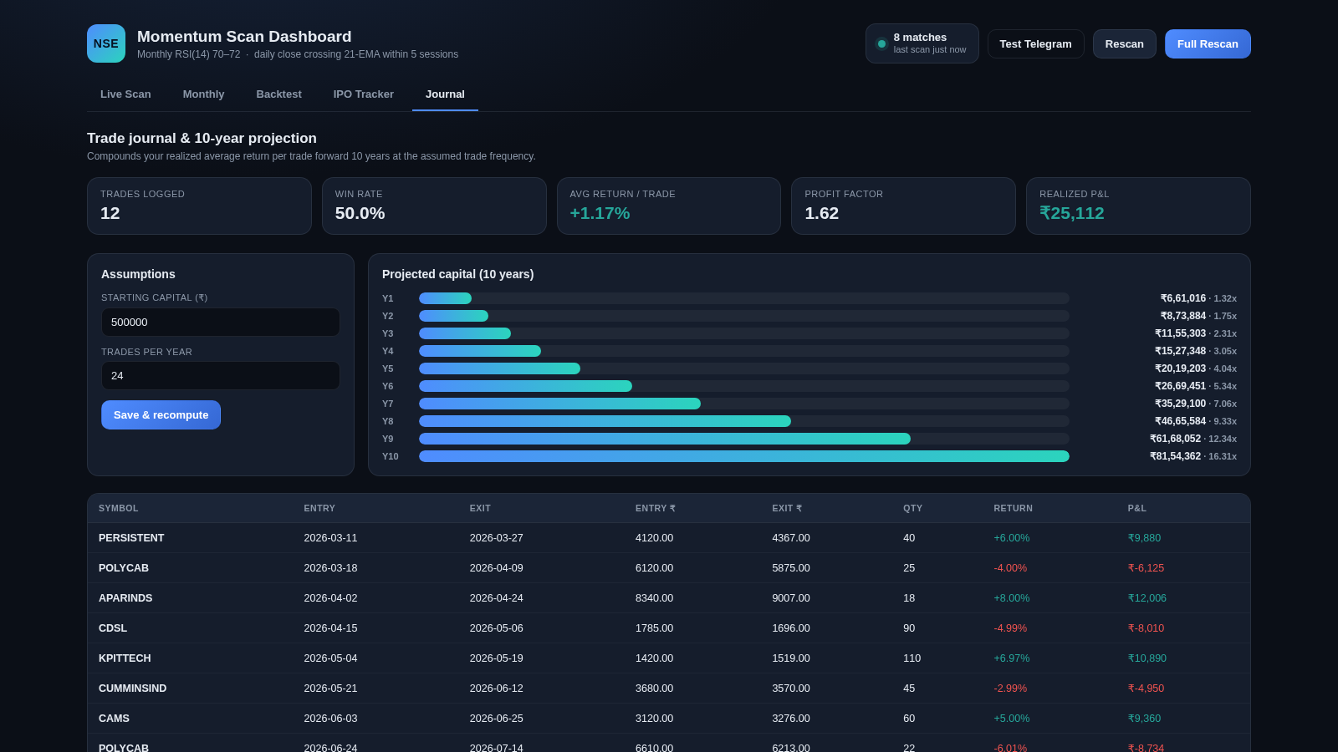
Task: Open the Live Scan tab
Action: coord(125,94)
